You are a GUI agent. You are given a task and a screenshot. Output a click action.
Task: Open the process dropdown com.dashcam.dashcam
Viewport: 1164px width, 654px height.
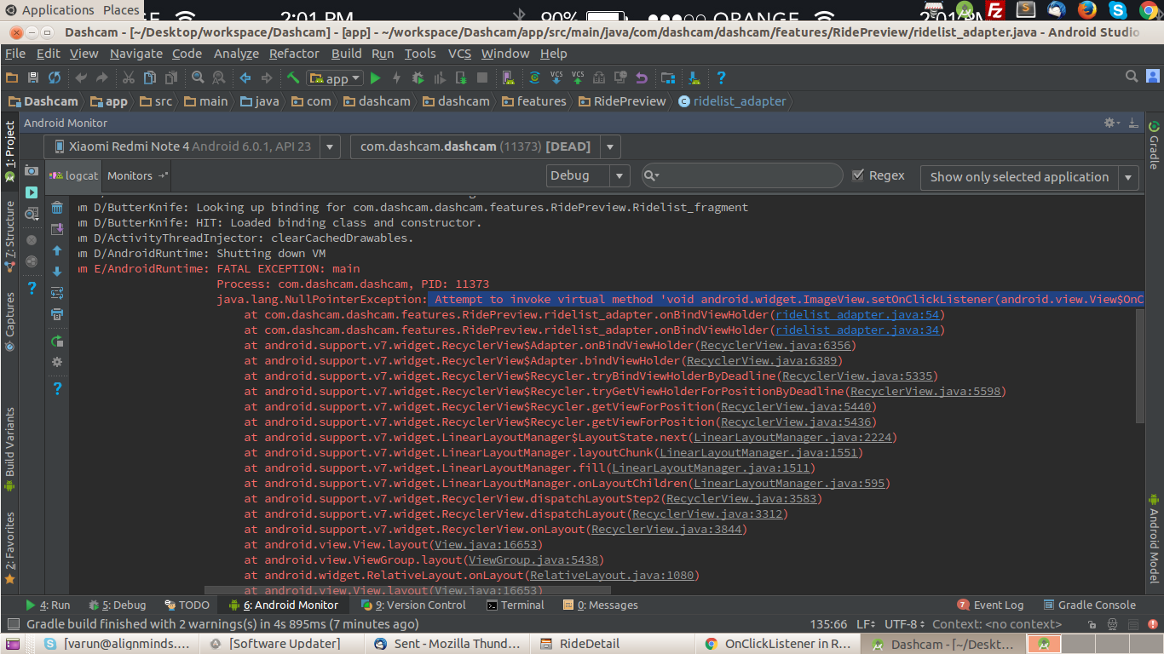pyautogui.click(x=485, y=146)
